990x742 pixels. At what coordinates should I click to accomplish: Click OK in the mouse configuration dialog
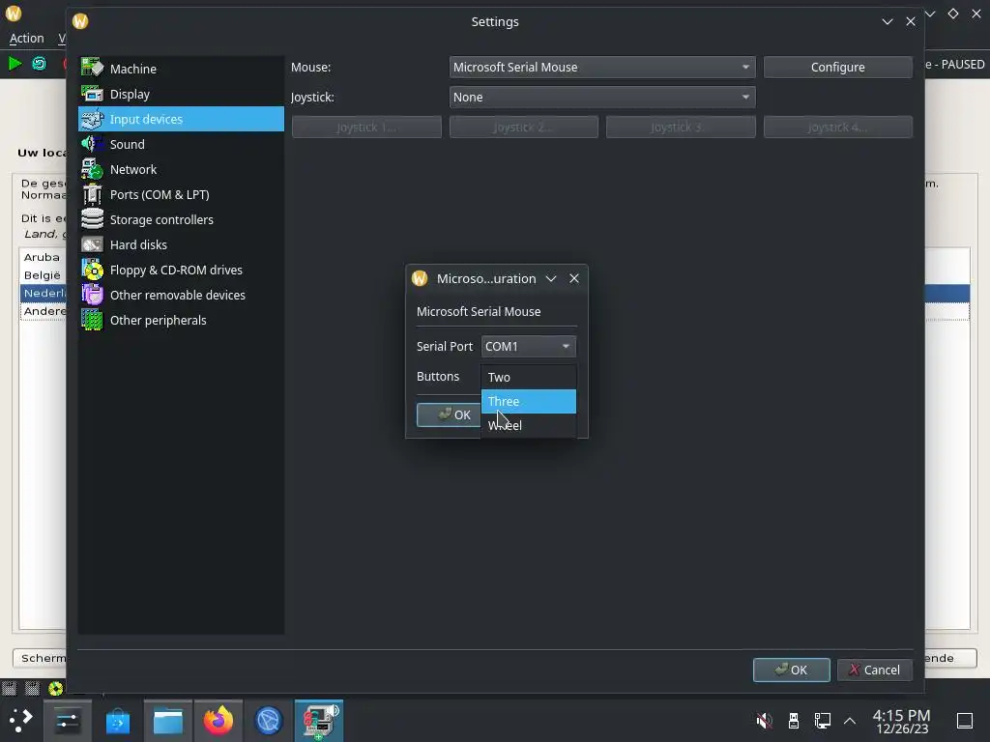(x=449, y=415)
